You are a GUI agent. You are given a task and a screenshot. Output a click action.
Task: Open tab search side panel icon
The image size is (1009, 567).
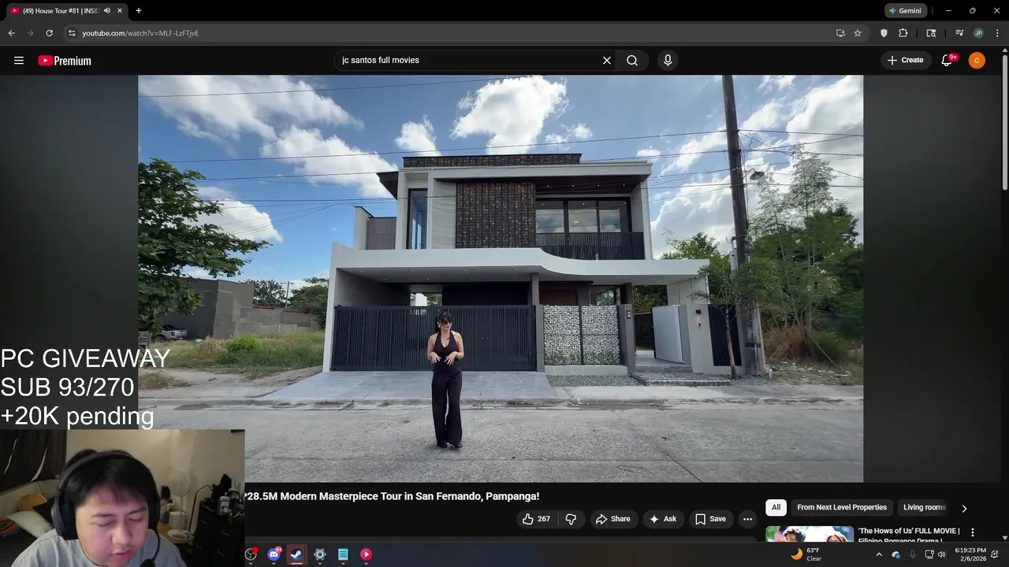coord(931,33)
